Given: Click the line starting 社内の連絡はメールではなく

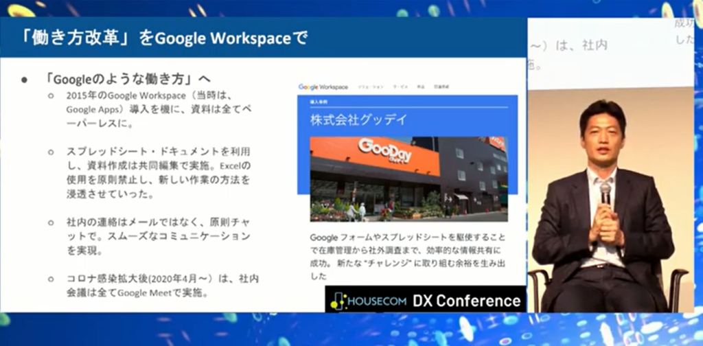Looking at the screenshot, I should pos(159,222).
